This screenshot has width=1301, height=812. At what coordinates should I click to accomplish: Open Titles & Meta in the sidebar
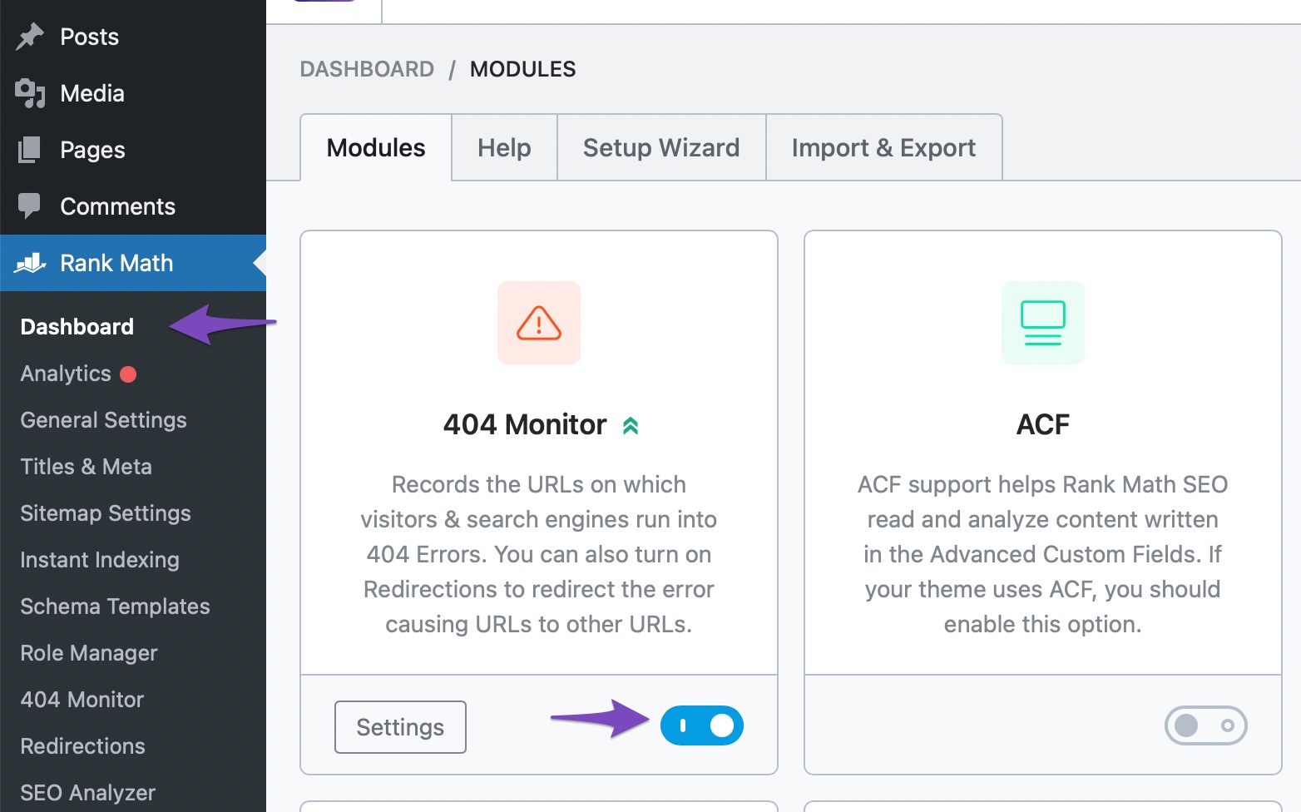[x=86, y=466]
